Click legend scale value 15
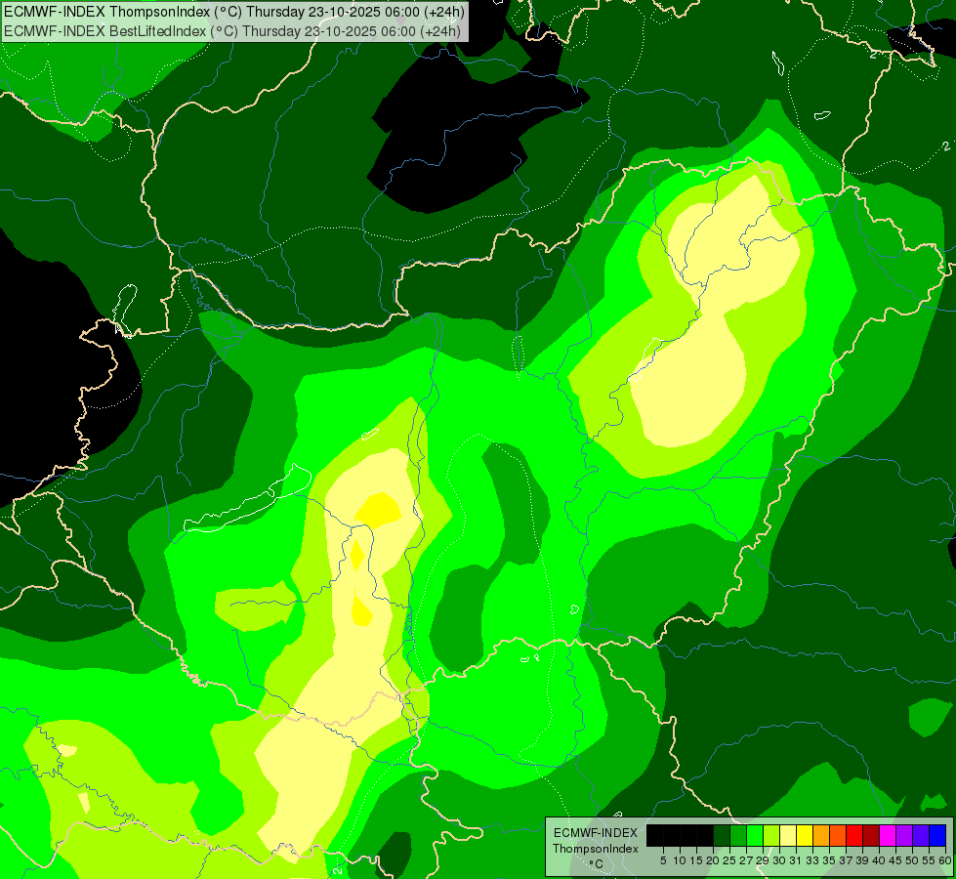 pos(696,860)
